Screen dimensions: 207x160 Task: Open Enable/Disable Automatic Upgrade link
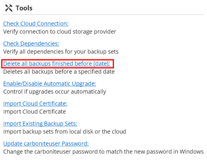[x=50, y=84]
